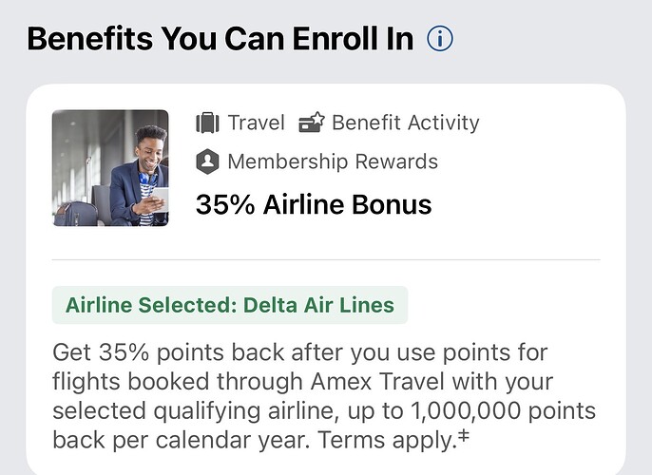Open the traveler photo thumbnail
Viewport: 652px width, 475px height.
tap(110, 167)
